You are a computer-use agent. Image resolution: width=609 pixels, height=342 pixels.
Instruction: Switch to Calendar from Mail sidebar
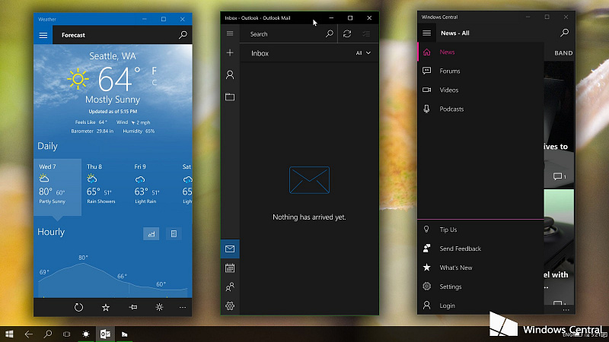tap(230, 268)
